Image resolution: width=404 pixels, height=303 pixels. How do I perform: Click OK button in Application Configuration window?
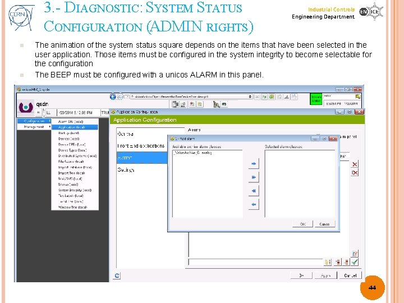click(x=301, y=276)
